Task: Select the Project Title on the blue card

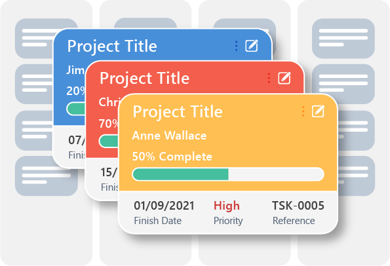Action: click(x=112, y=47)
